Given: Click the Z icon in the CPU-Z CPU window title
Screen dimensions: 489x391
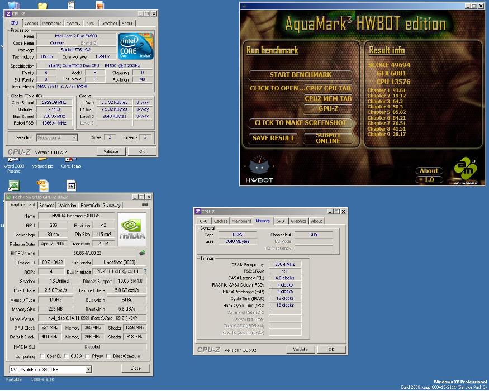Looking at the screenshot, I should click(x=8, y=13).
